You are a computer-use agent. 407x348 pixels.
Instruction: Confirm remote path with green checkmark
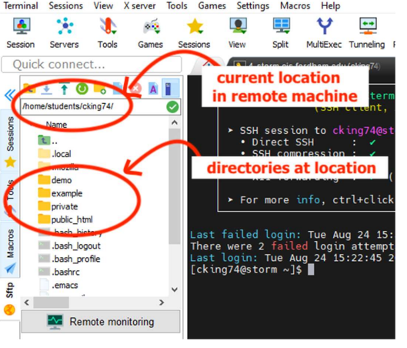(x=172, y=107)
